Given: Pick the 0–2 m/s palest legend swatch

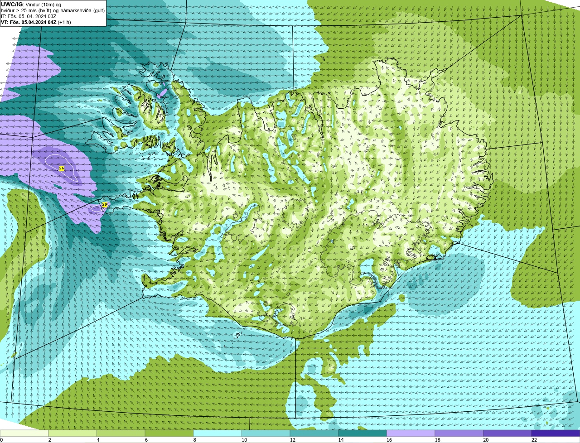Looking at the screenshot, I should pos(24,433).
